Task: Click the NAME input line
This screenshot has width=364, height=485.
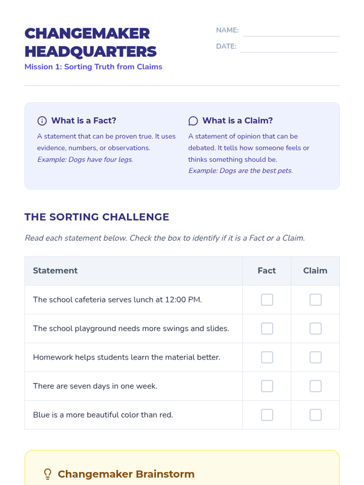Action: coord(291,31)
